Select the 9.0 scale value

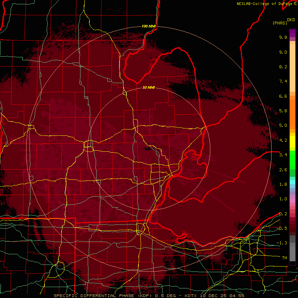[283, 52]
